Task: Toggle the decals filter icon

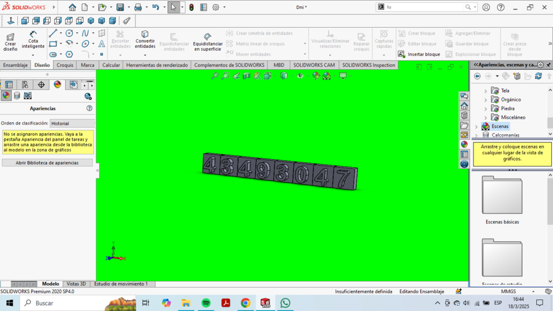Action: [x=17, y=96]
